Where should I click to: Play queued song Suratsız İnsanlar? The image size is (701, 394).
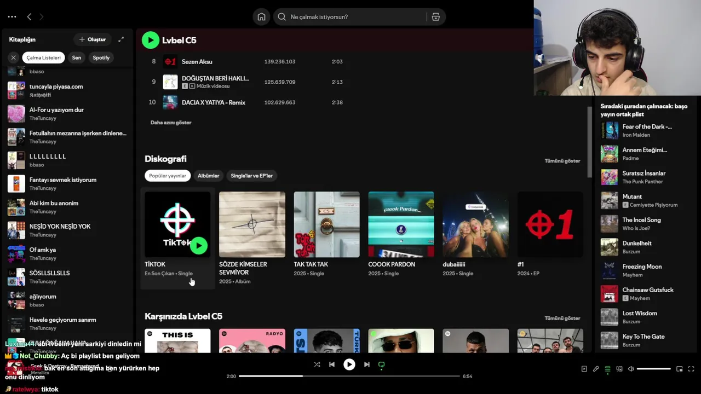click(x=646, y=177)
